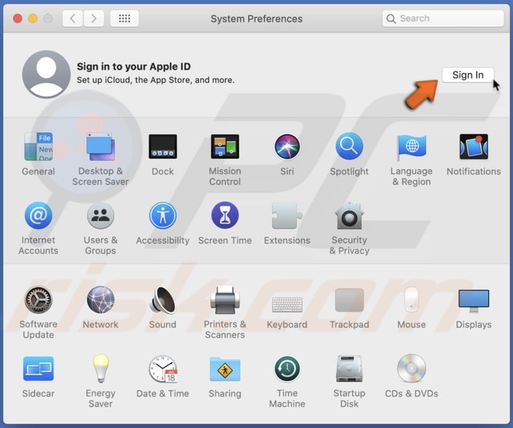Screen dimensions: 513x428
Task: Close the System Preferences window
Action: click(x=18, y=18)
